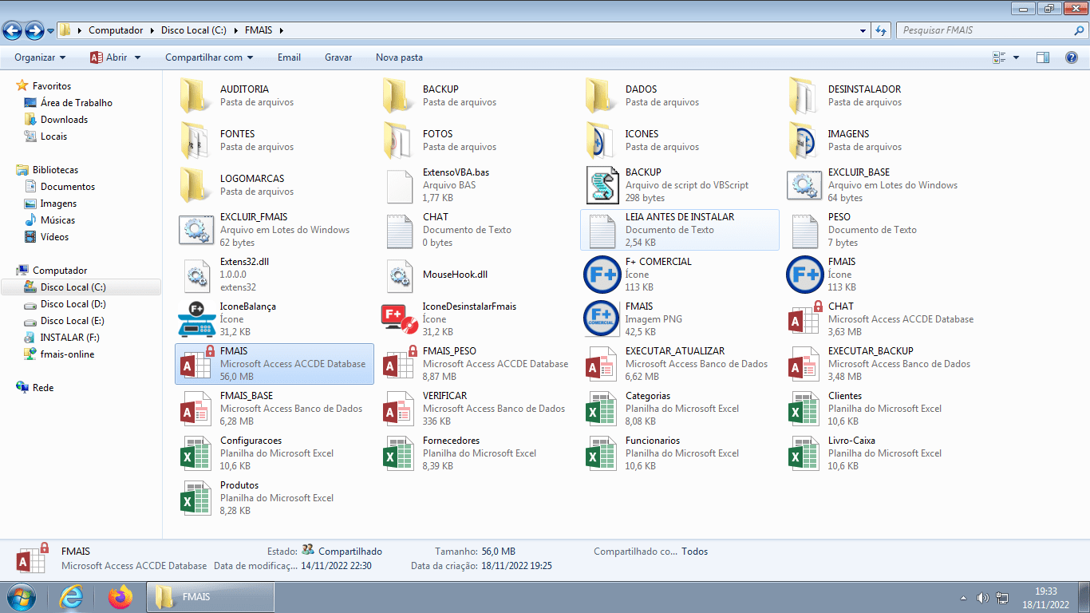
Task: Select the F+ COMERCIAL icon file
Action: 602,275
